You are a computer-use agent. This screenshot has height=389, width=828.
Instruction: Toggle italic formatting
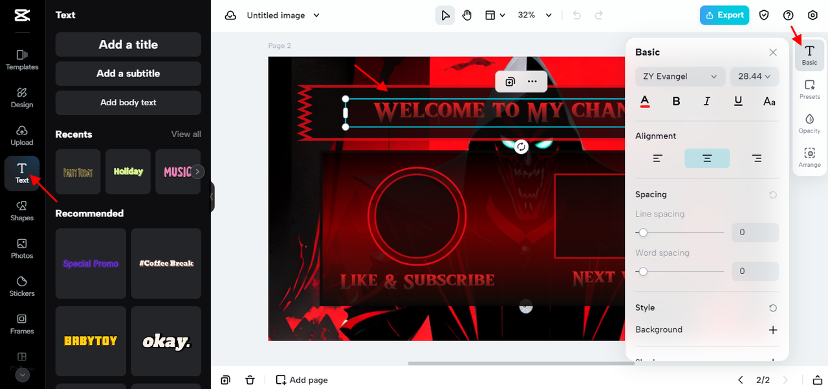click(707, 101)
